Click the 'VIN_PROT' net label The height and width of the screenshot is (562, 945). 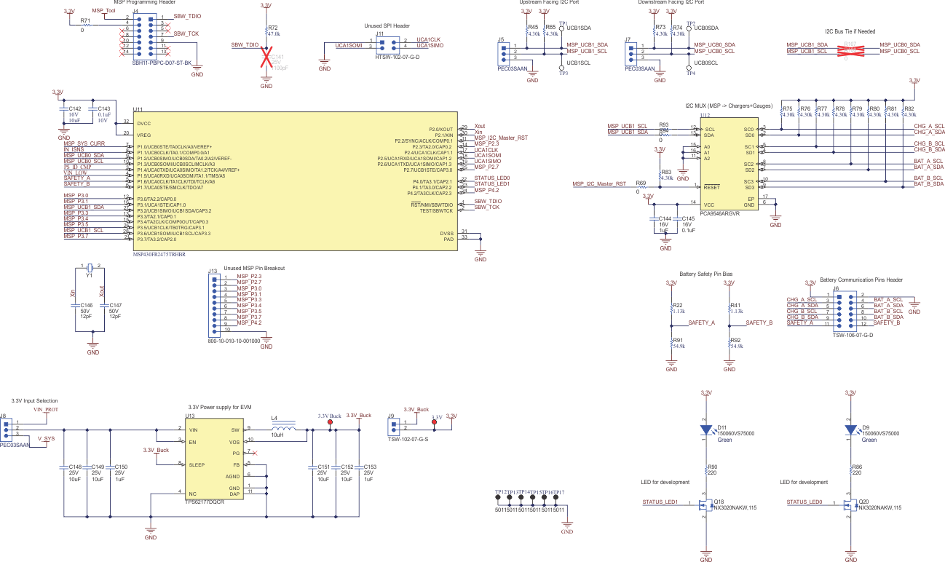pos(46,410)
